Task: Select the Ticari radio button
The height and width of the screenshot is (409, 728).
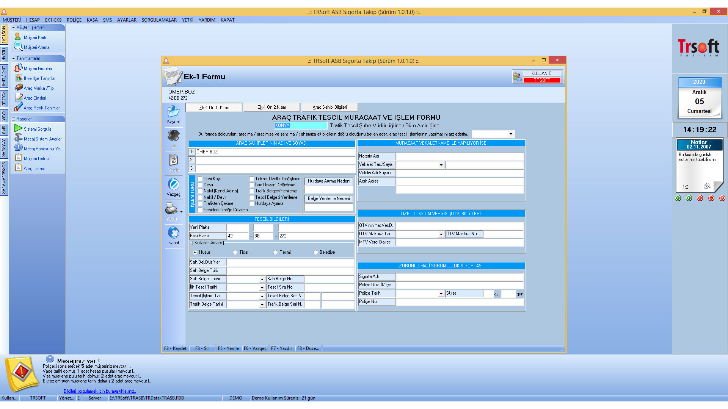Action: 235,252
